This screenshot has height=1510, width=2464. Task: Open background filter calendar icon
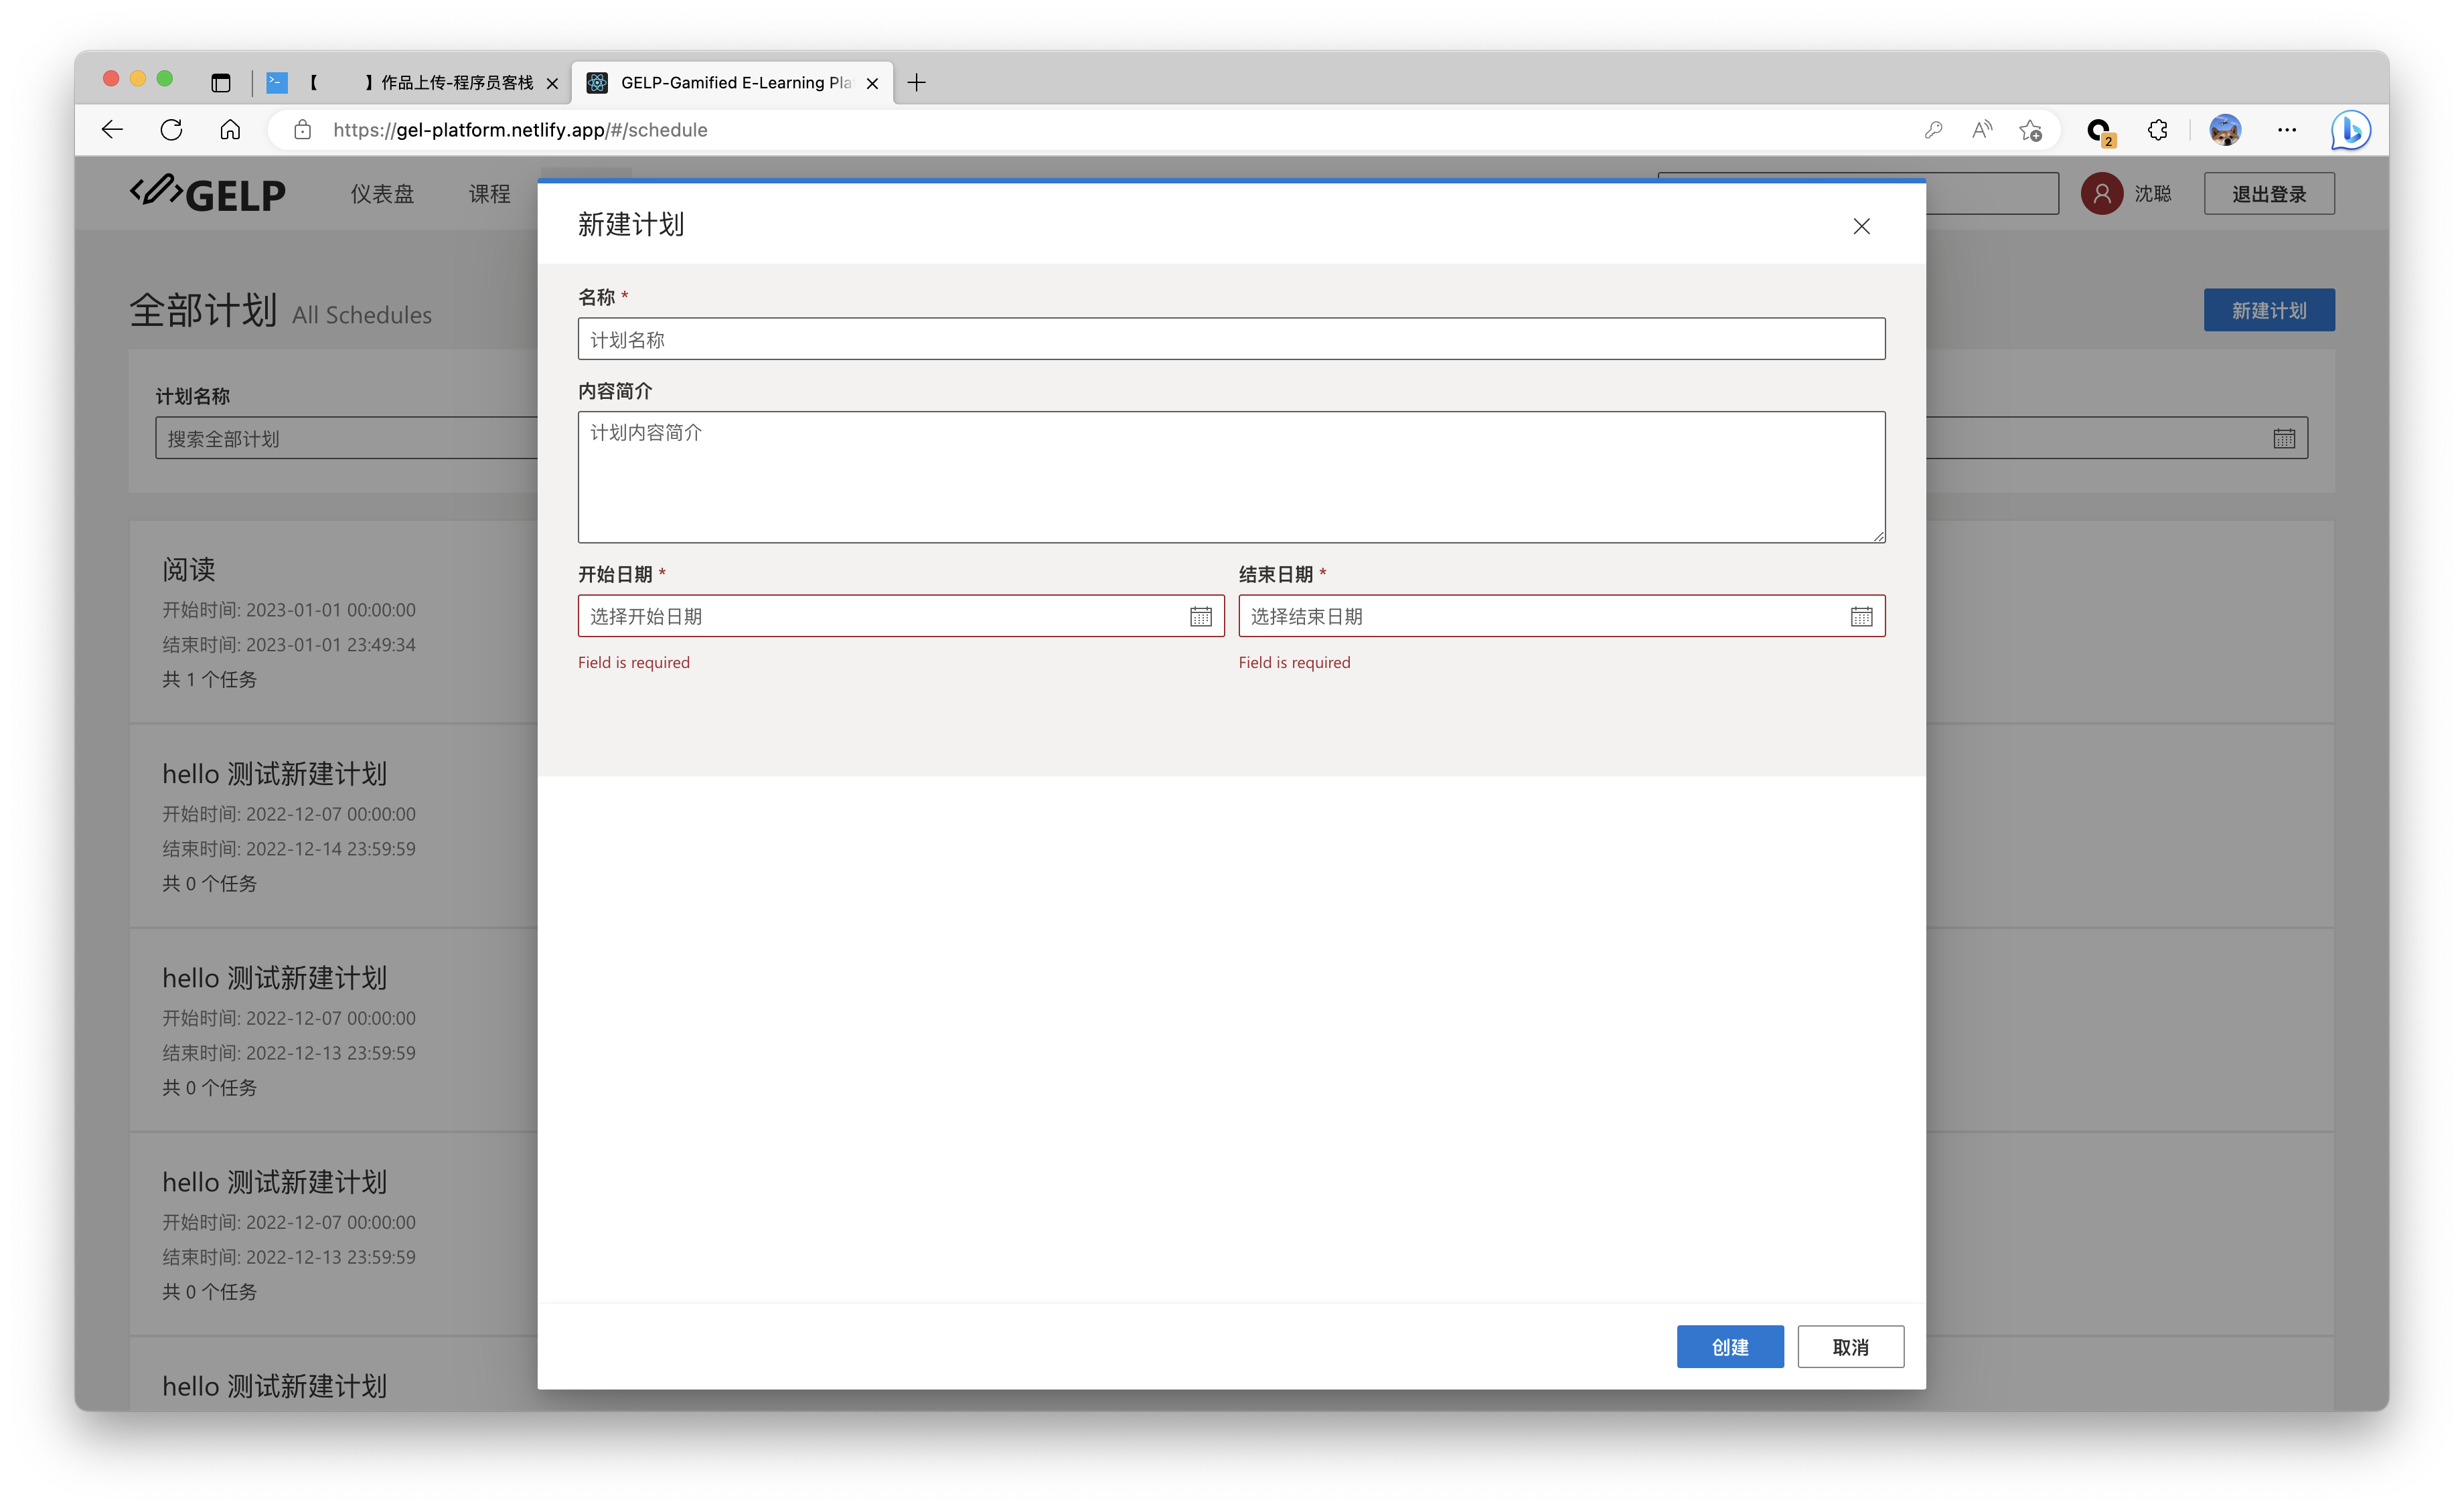(x=2283, y=438)
